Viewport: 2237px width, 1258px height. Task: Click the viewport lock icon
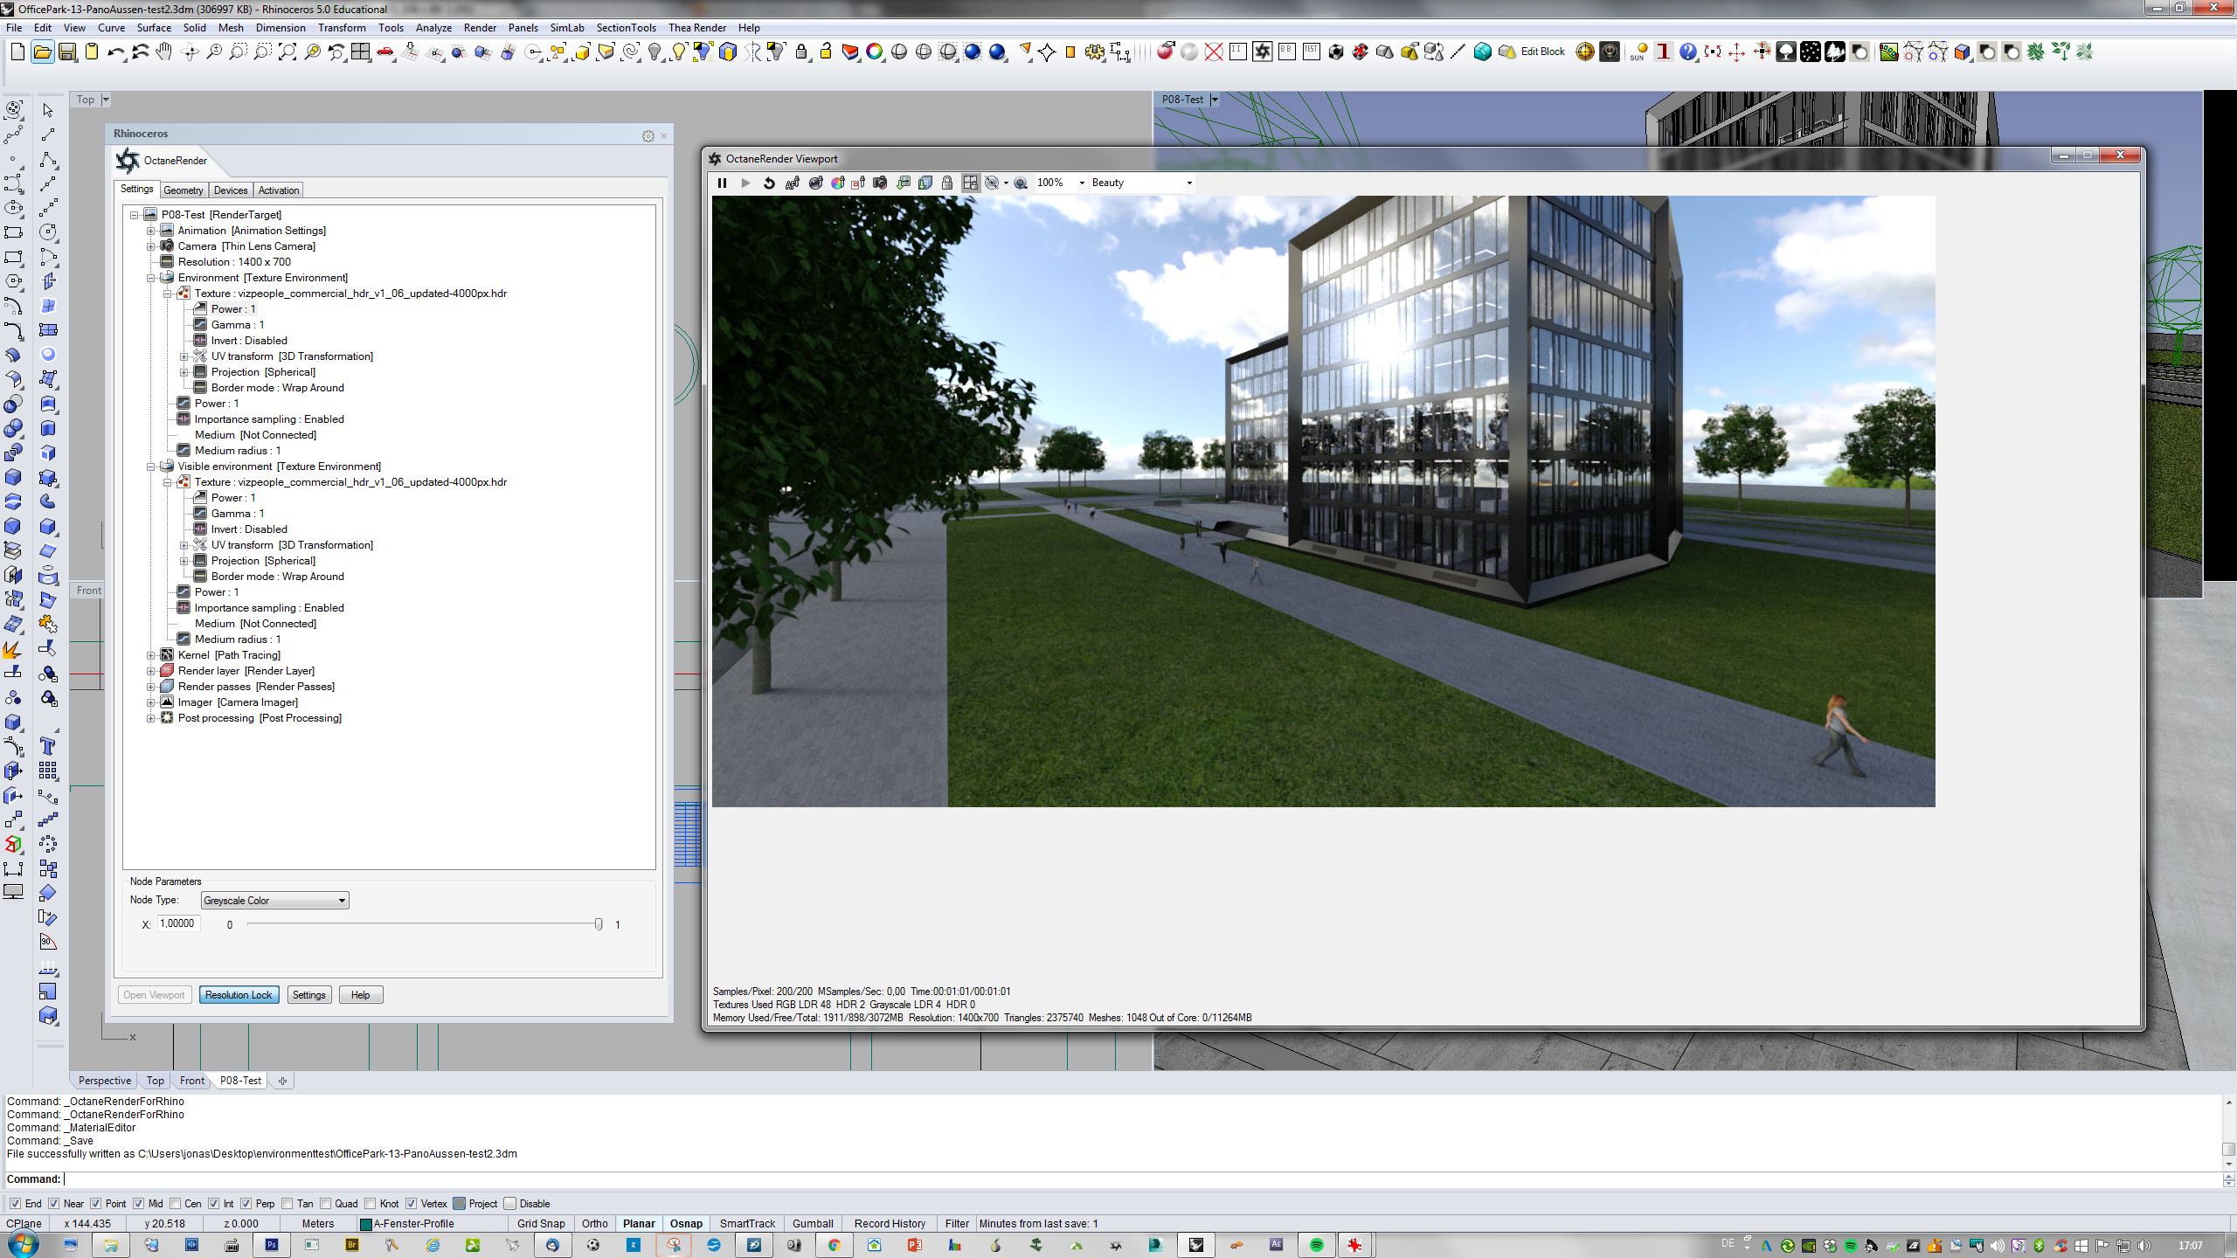[x=947, y=183]
